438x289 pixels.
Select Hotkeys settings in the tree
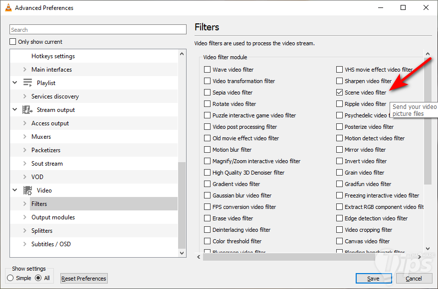click(x=53, y=56)
